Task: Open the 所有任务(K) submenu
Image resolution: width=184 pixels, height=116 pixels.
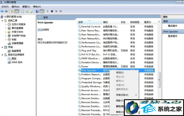Action: click(x=124, y=95)
